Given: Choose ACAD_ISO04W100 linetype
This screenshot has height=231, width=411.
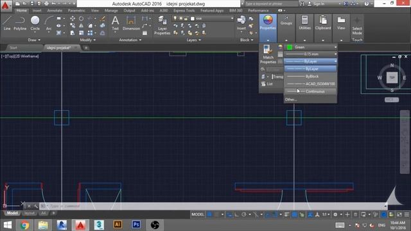Looking at the screenshot, I should point(311,84).
